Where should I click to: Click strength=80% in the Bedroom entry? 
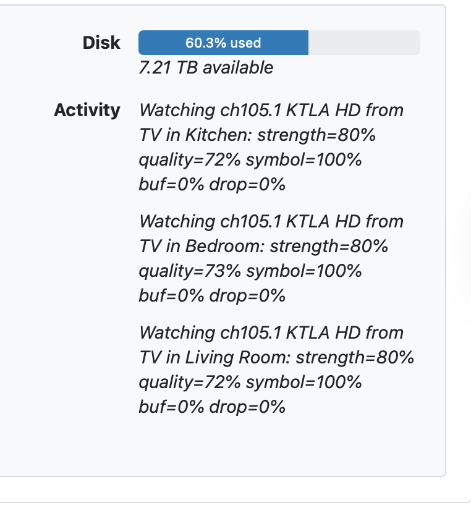coord(329,247)
